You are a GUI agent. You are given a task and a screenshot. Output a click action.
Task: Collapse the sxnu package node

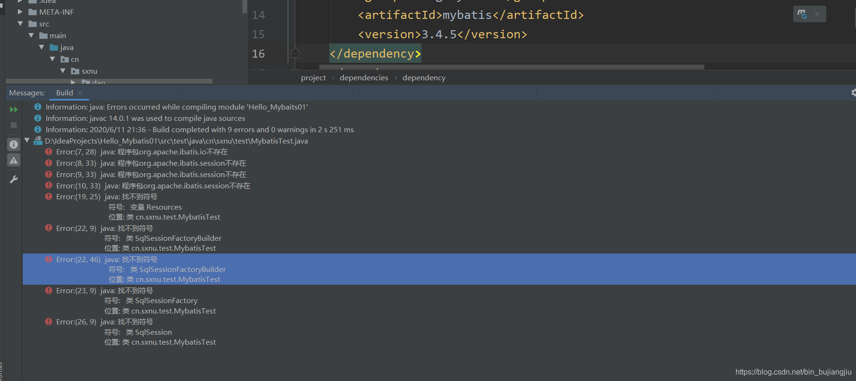pyautogui.click(x=63, y=71)
